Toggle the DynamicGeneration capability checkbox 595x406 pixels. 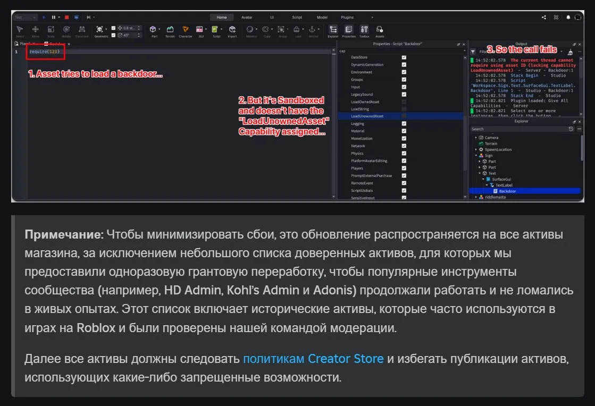click(404, 65)
